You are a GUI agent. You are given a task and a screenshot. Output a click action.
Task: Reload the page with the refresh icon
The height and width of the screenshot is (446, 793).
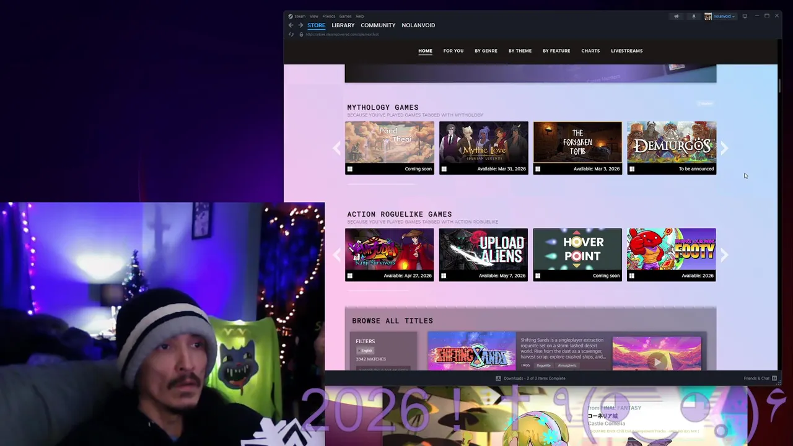[291, 34]
